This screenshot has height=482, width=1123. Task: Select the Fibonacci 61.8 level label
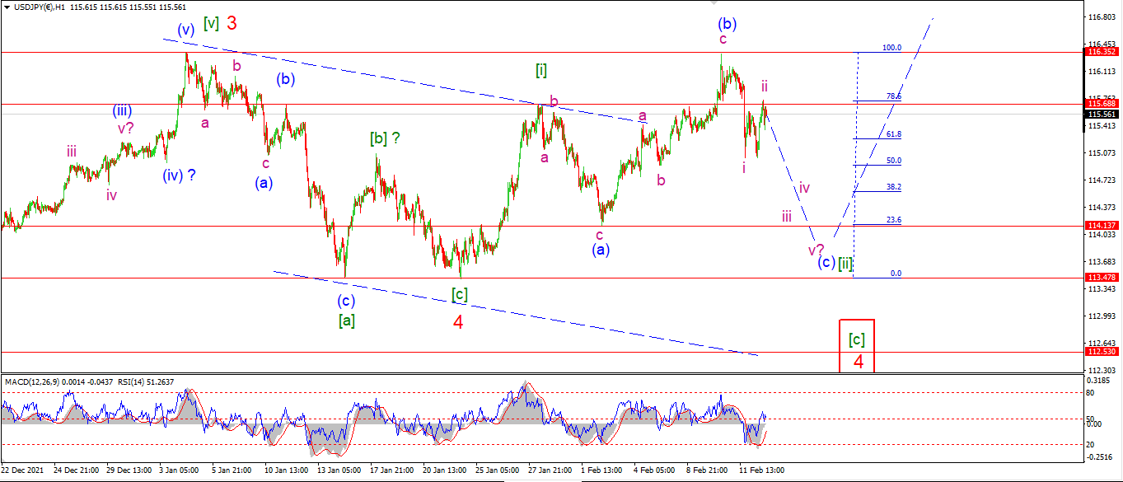[893, 134]
